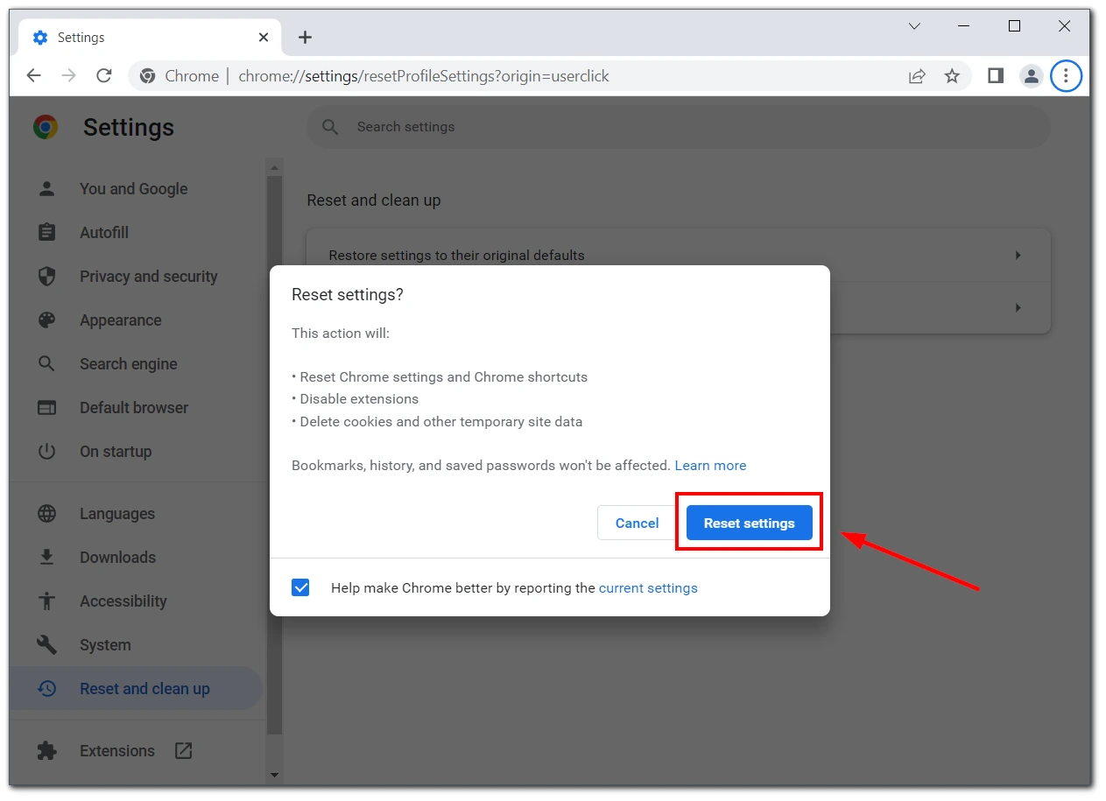Open the tab search dropdown chevron

[914, 26]
